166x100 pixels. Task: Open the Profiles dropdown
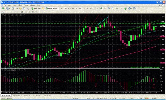tap(8, 8)
